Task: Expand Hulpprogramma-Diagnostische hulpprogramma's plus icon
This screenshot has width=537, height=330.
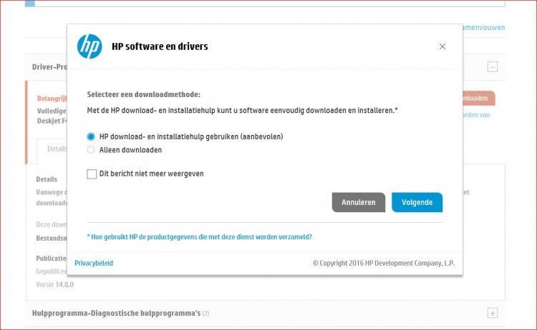Action: click(493, 313)
